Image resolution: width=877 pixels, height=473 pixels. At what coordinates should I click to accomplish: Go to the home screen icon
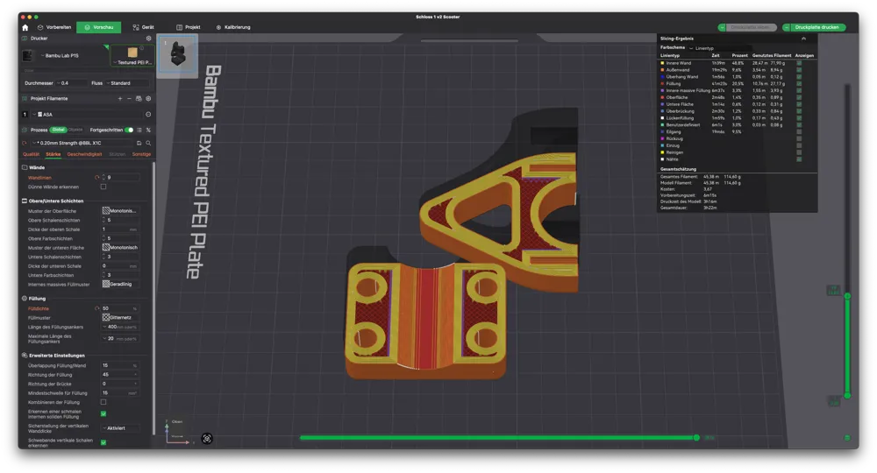coord(25,27)
